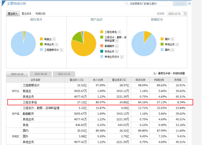
Task: Click the 国外 table row name
Action: click(x=26, y=136)
